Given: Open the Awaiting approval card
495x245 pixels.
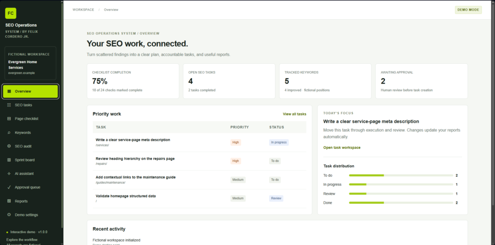Looking at the screenshot, I should pos(422,81).
